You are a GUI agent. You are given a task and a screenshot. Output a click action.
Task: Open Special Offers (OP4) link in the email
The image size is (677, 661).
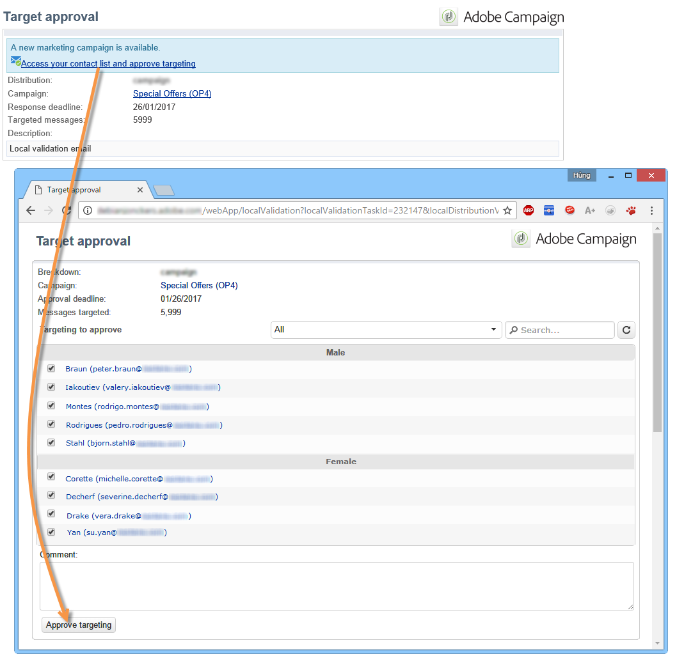[172, 93]
